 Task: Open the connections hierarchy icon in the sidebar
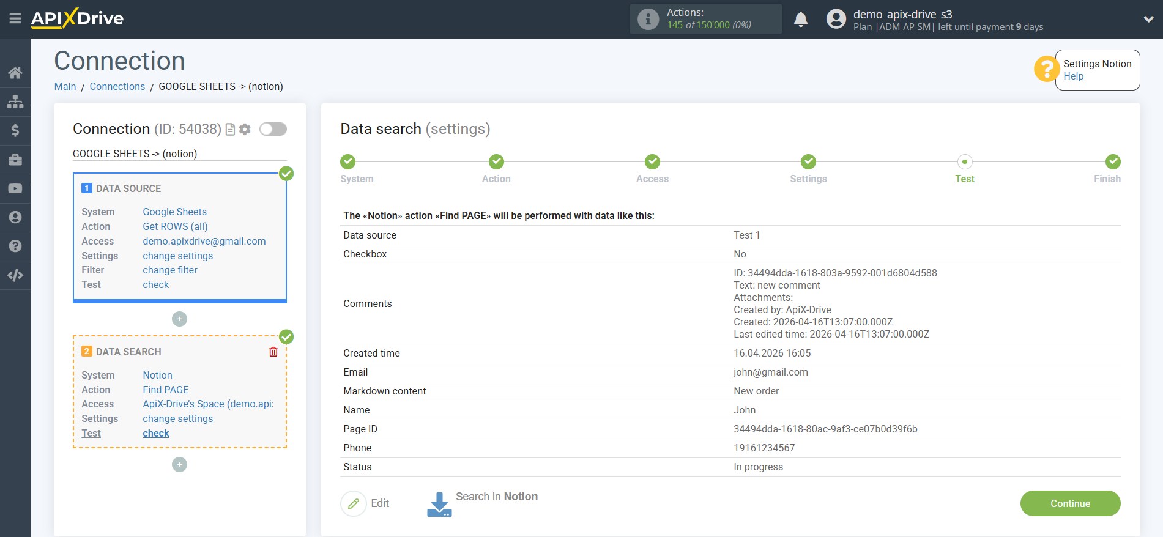(15, 102)
